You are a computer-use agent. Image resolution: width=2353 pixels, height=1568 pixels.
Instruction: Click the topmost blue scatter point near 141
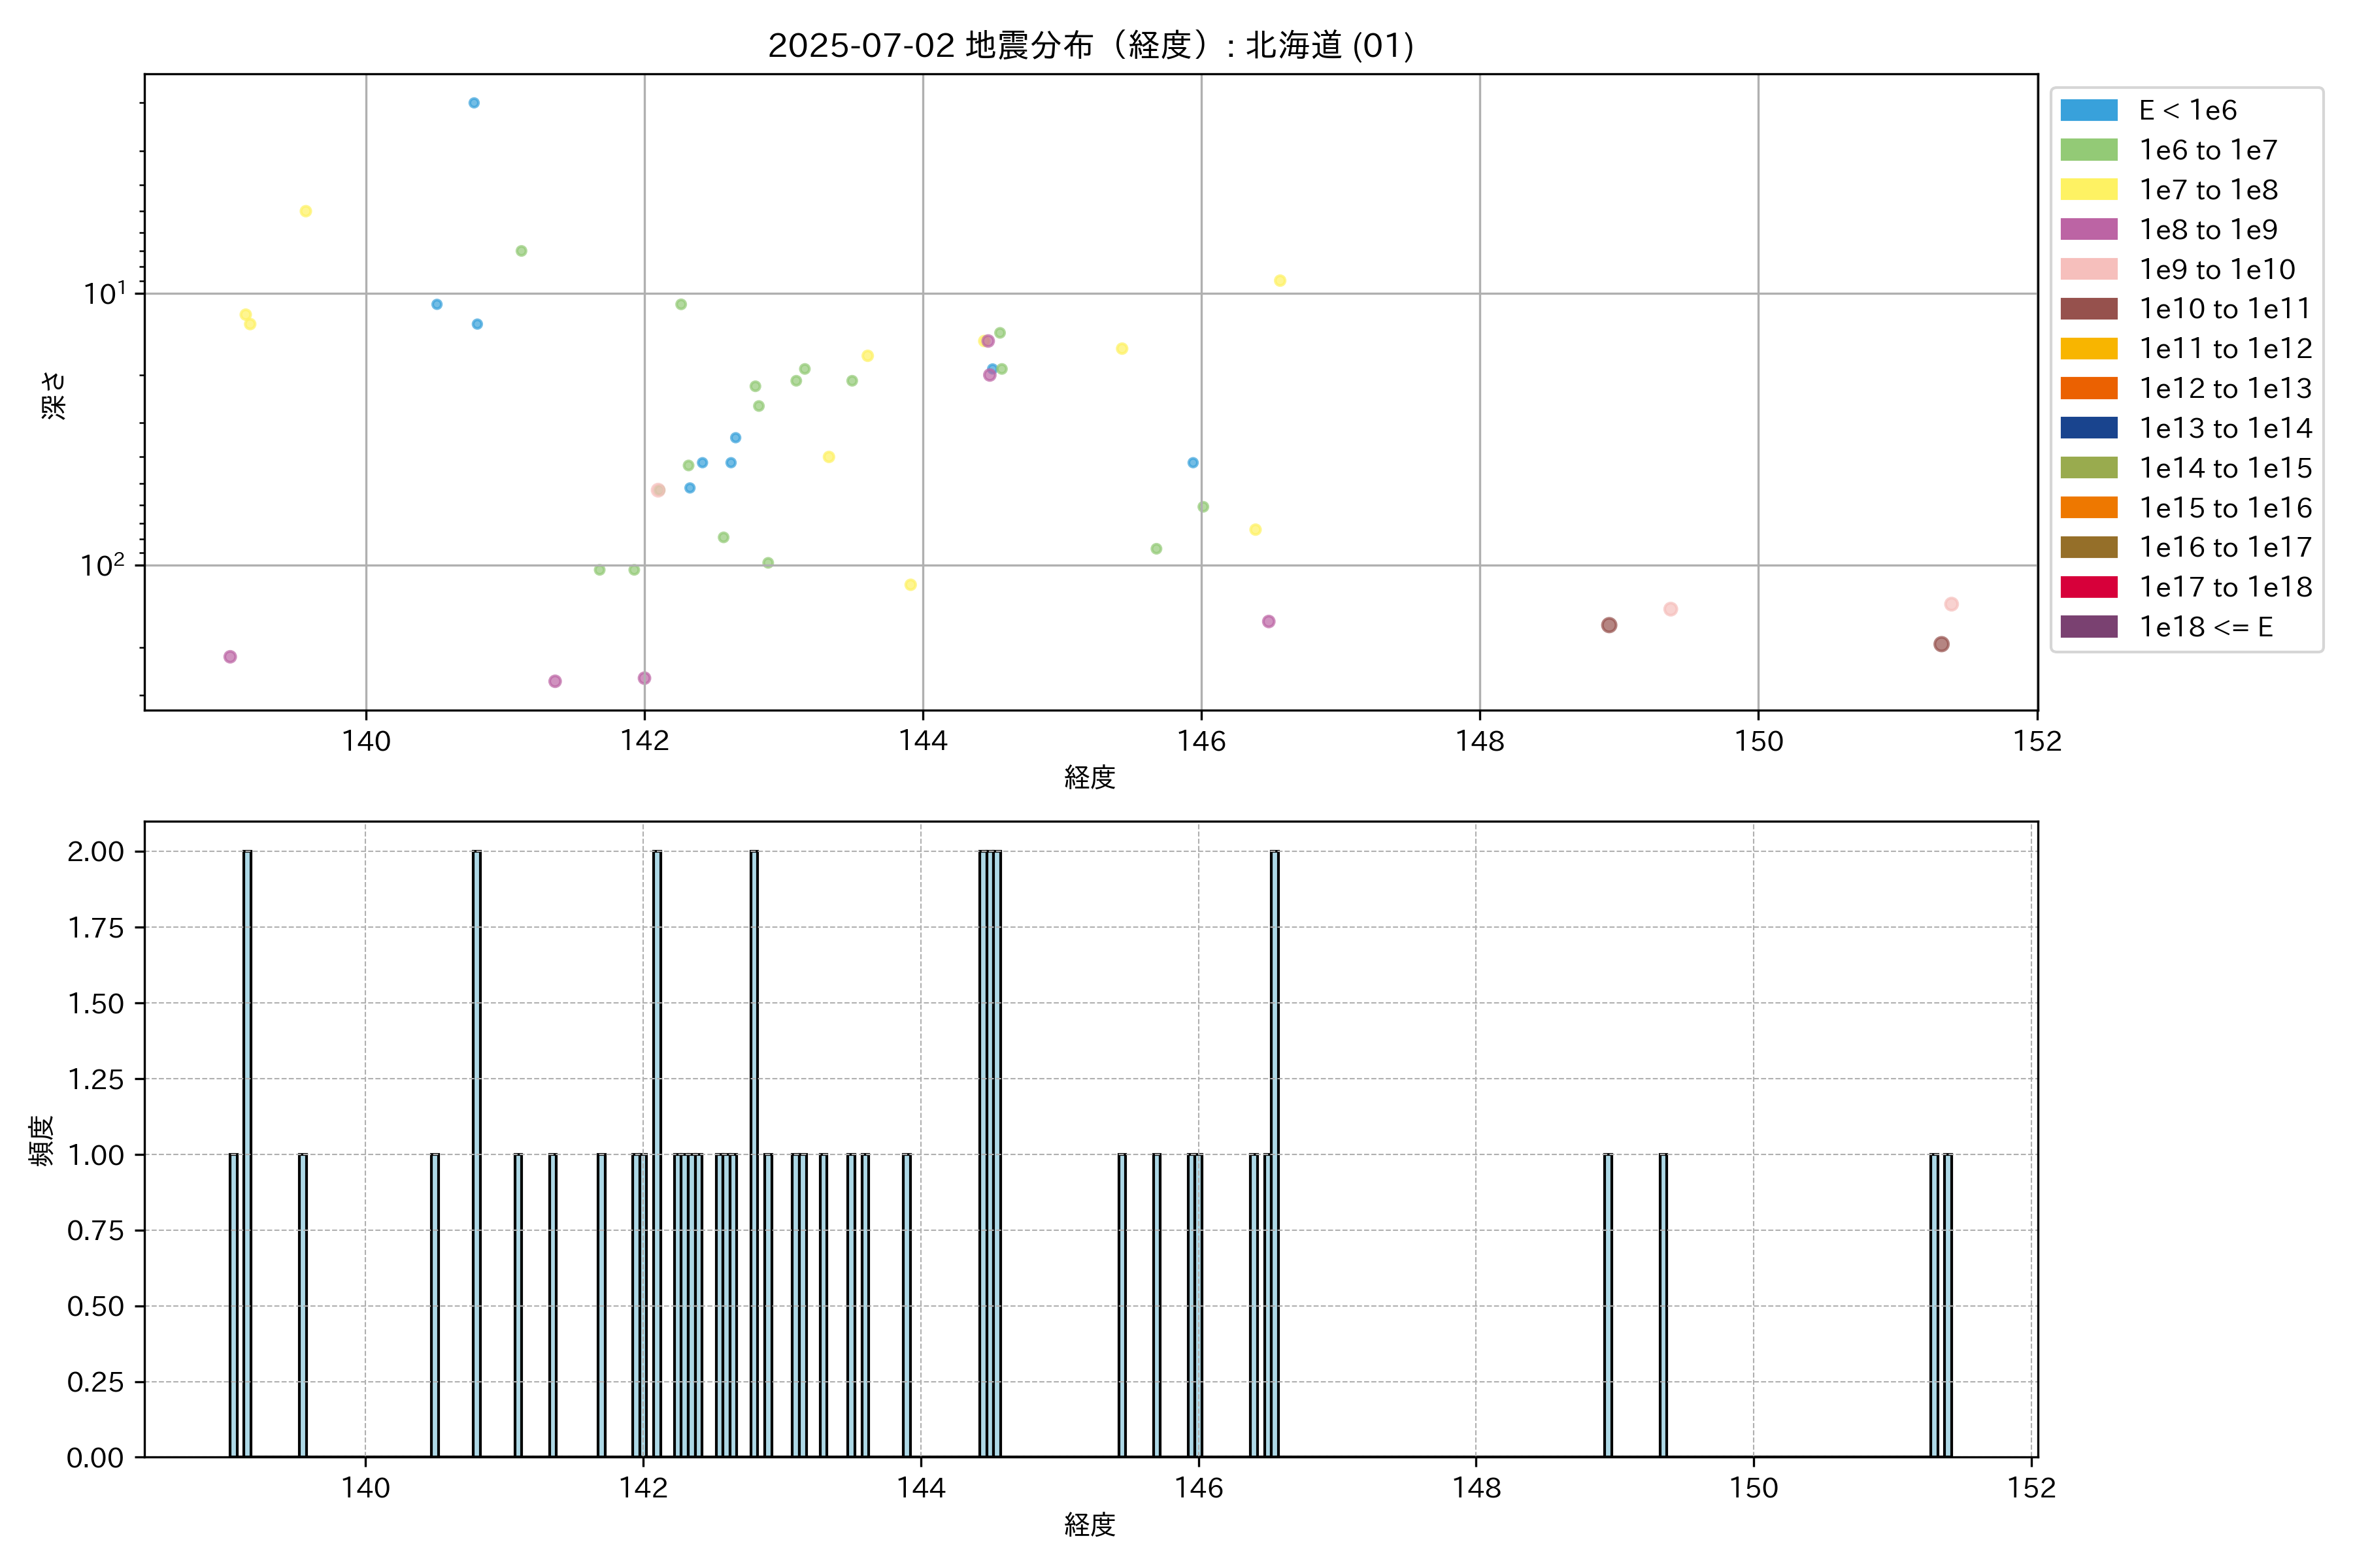point(475,103)
